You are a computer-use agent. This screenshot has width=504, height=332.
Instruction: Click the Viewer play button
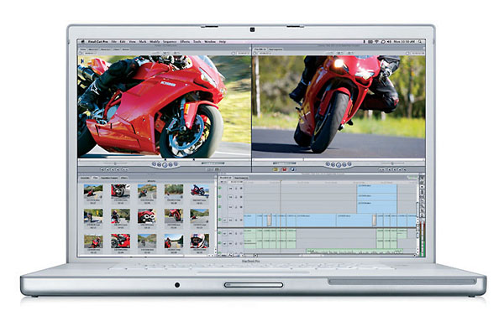(x=165, y=165)
